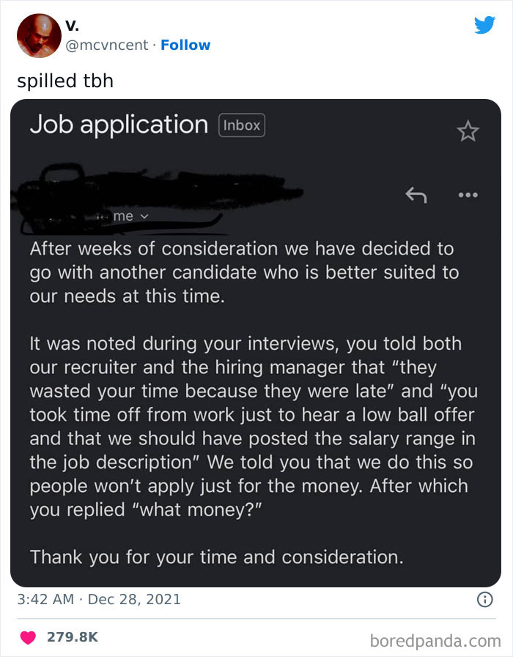Open the three-dot more options menu
513x657 pixels.
[467, 195]
